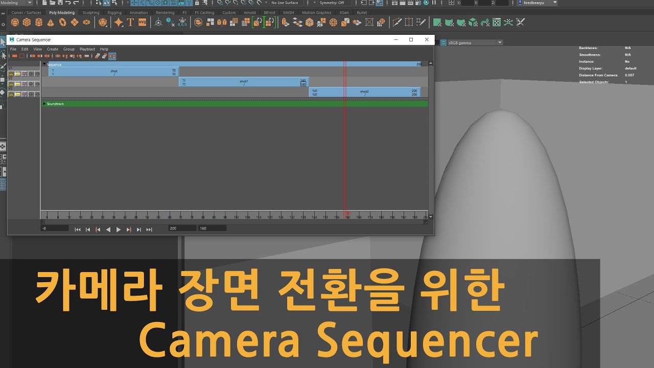Select the polygon plane shelf icon
Viewport: 654px width, 368px height.
coord(75,22)
